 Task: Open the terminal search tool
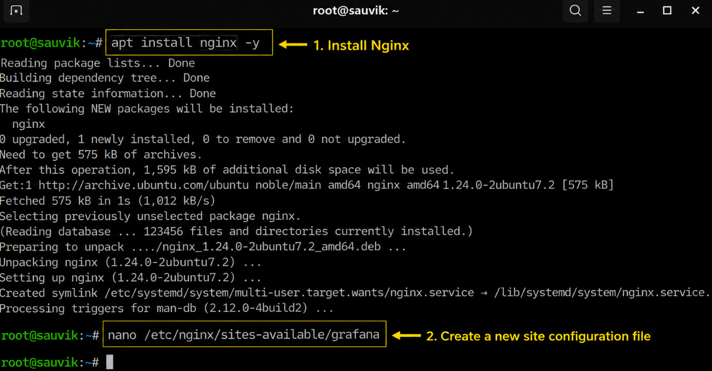575,10
